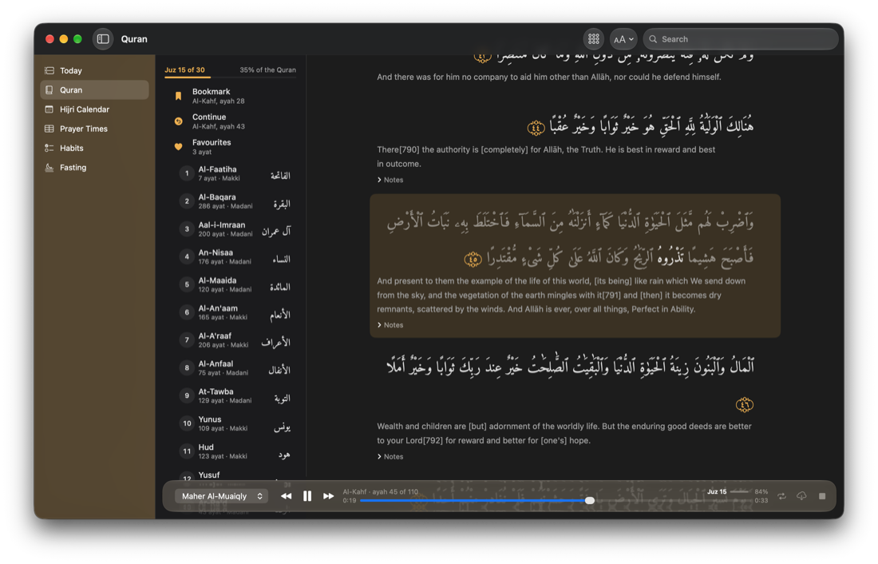Screen dimensions: 878x564
Task: Click the Prayer Times grid icon
Action: coord(49,129)
